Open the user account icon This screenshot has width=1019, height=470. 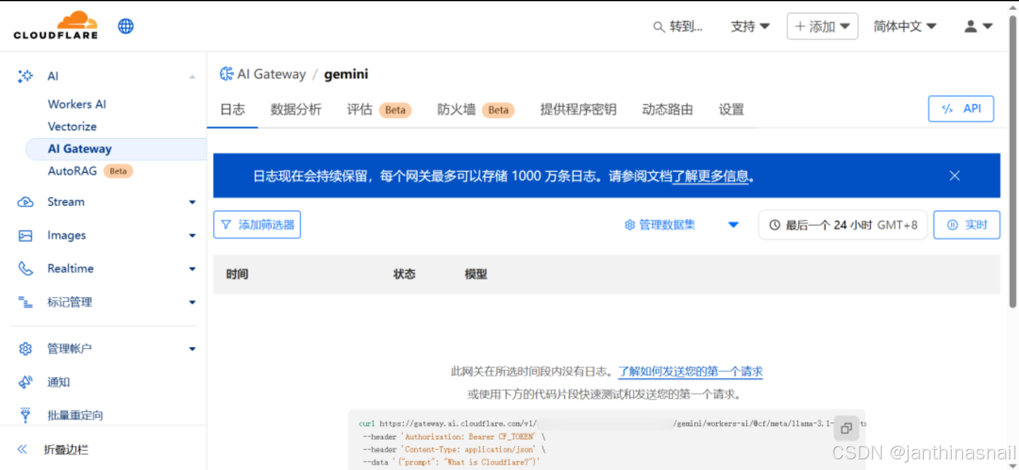[x=971, y=26]
